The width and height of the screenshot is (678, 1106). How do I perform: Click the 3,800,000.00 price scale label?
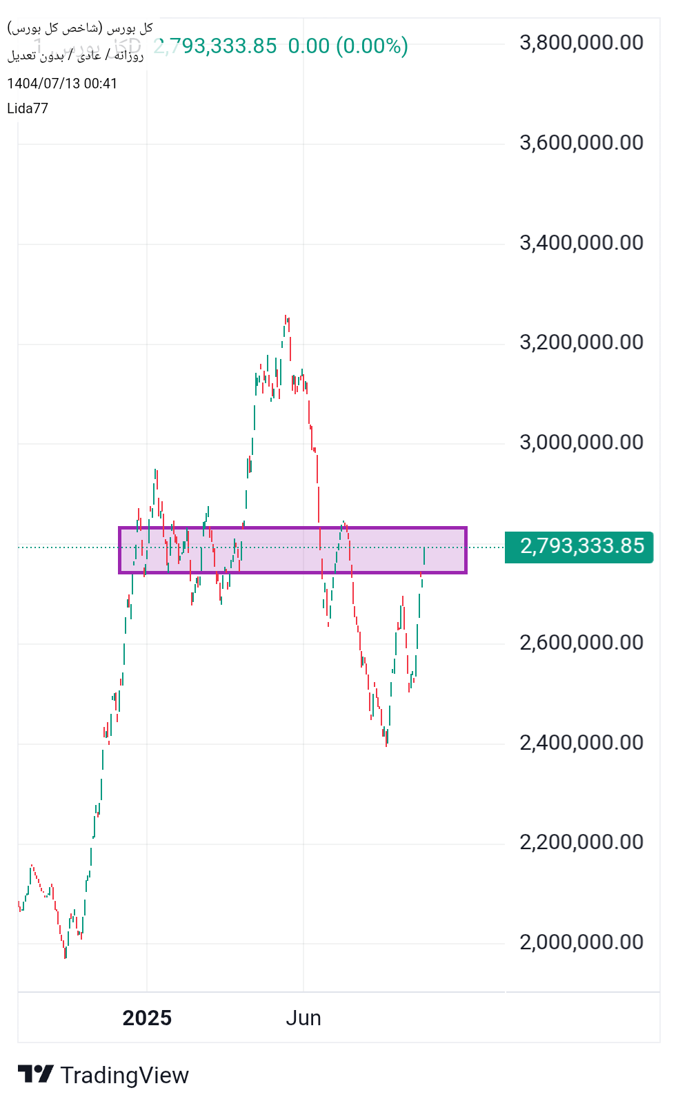581,43
